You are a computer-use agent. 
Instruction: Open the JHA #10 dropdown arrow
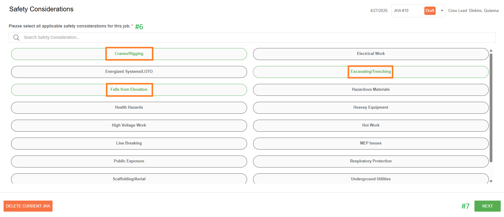pos(442,11)
